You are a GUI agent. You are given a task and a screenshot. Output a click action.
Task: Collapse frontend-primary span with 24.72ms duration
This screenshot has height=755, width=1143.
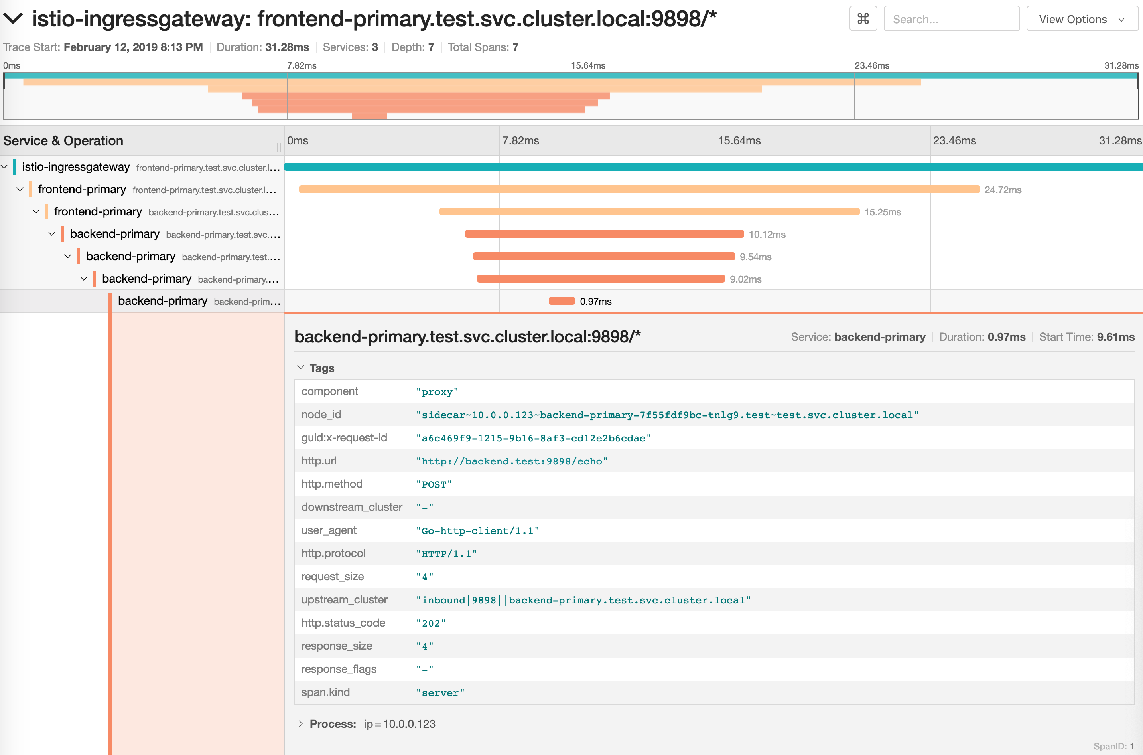click(x=20, y=189)
